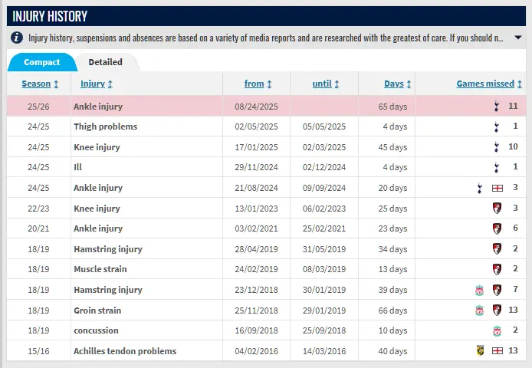Click the Tottenham crest in the Thigh problems row

(x=497, y=127)
